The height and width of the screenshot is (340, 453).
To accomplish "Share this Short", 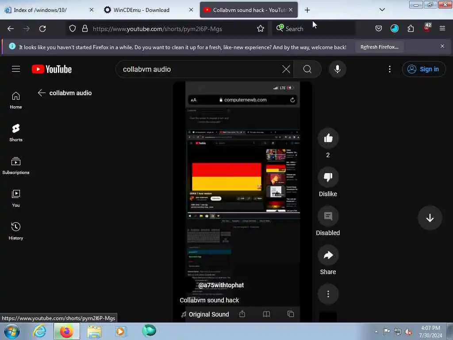I will pos(328,255).
